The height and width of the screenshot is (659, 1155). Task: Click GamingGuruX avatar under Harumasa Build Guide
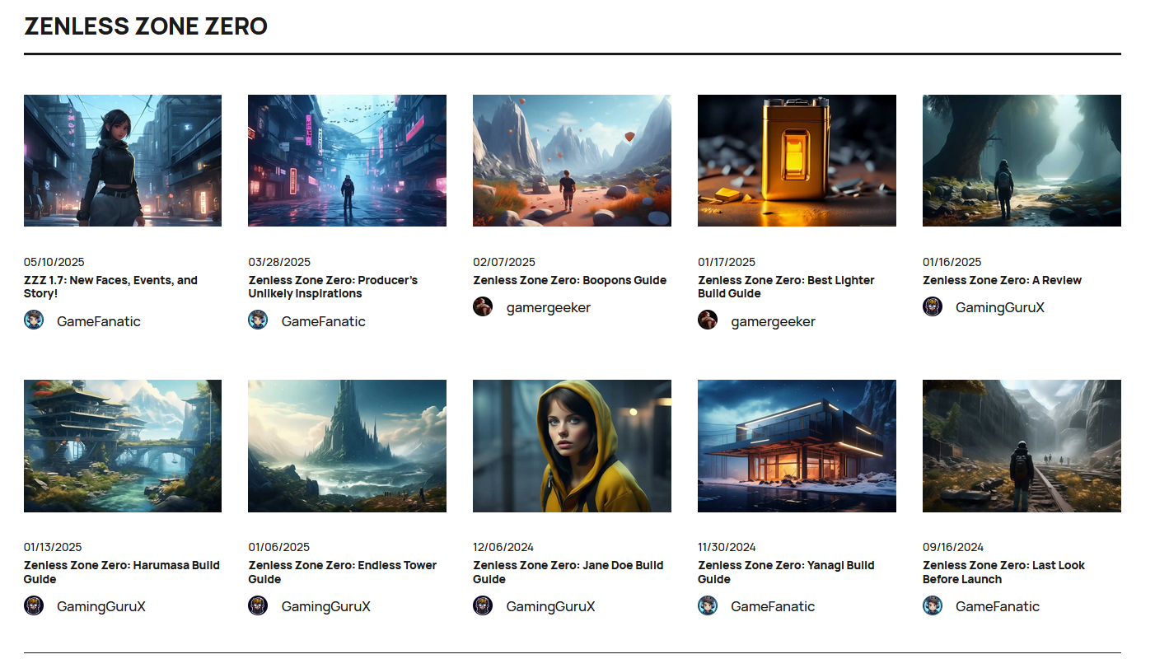pyautogui.click(x=34, y=605)
